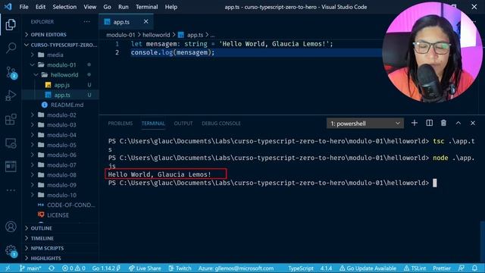
Task: Expand the Timeline section
Action: [x=61, y=238]
